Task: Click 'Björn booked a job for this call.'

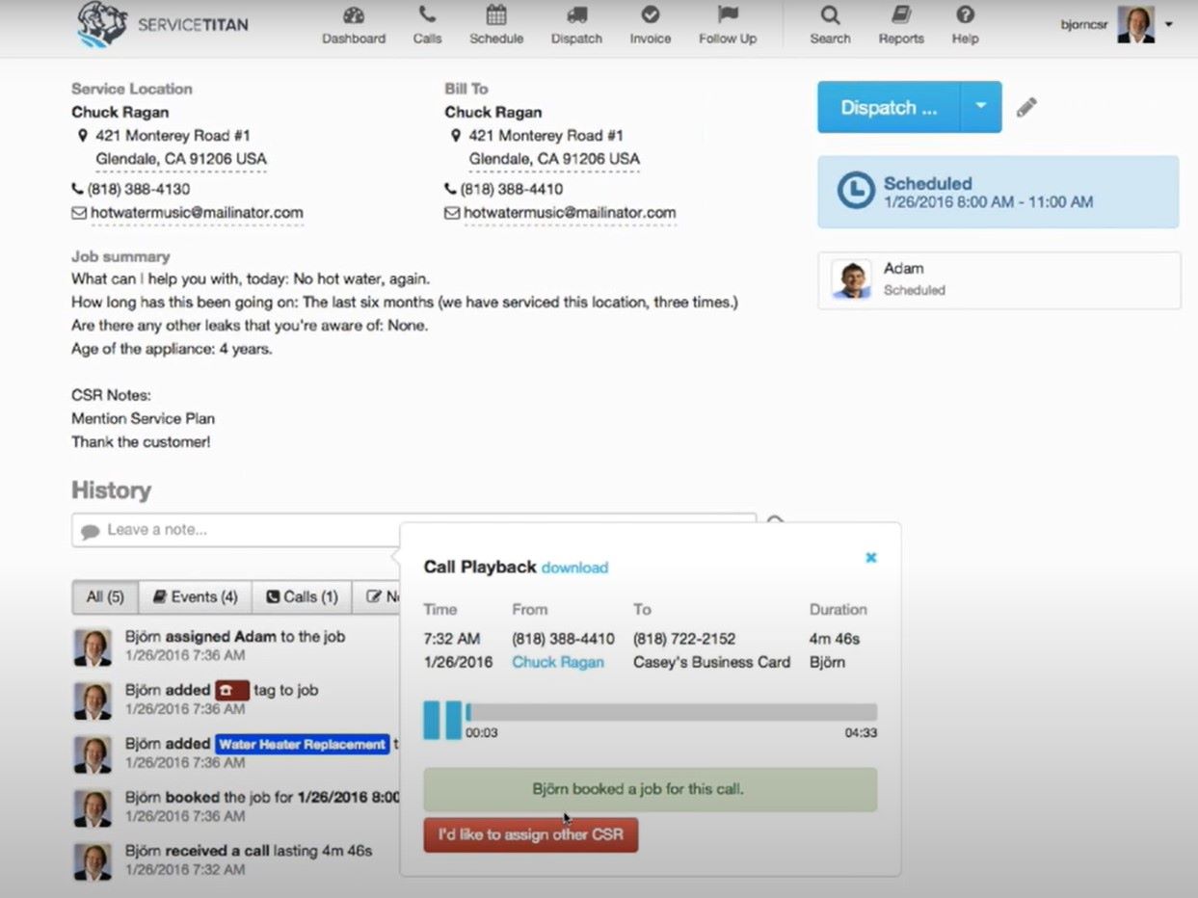Action: 651,789
